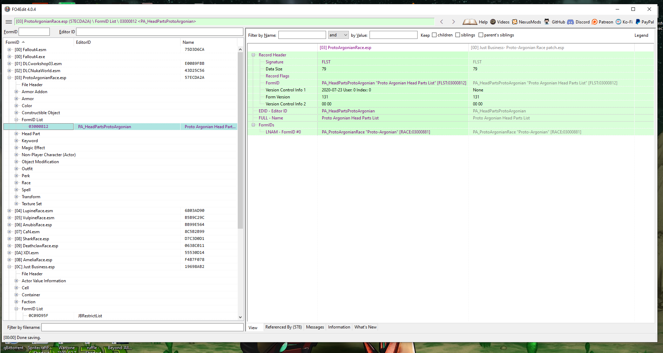Viewport: 663px width, 353px height.
Task: Switch to the Messages tab
Action: (x=315, y=327)
